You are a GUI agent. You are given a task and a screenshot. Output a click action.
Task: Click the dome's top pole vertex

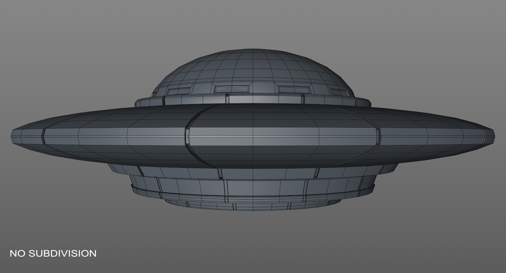pos(253,50)
